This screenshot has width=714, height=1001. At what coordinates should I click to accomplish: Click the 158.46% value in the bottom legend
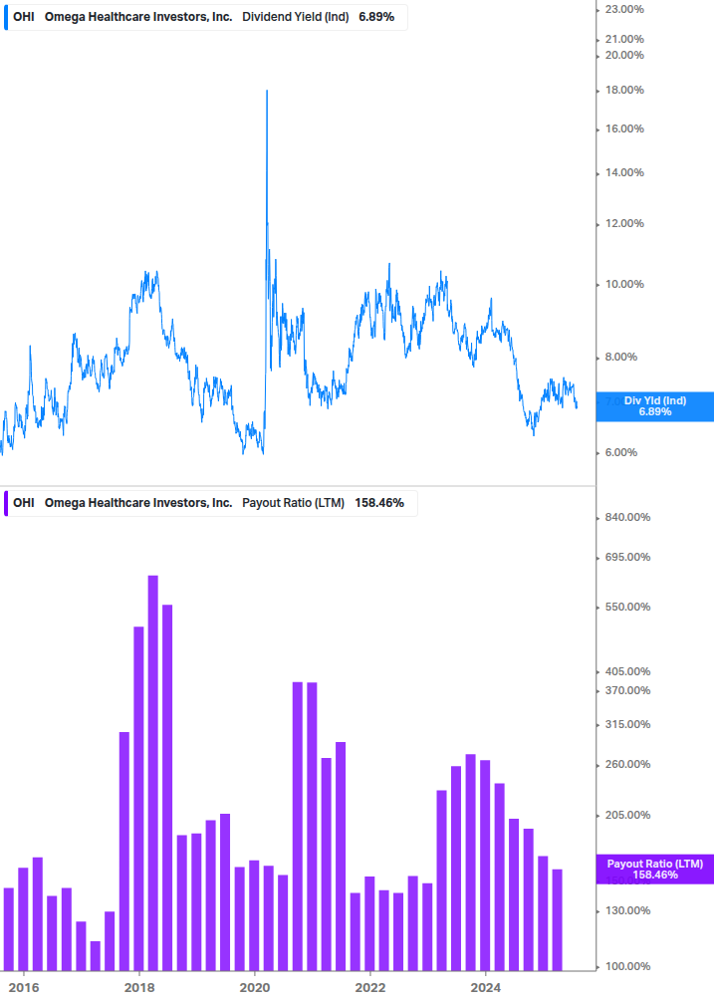(x=379, y=503)
